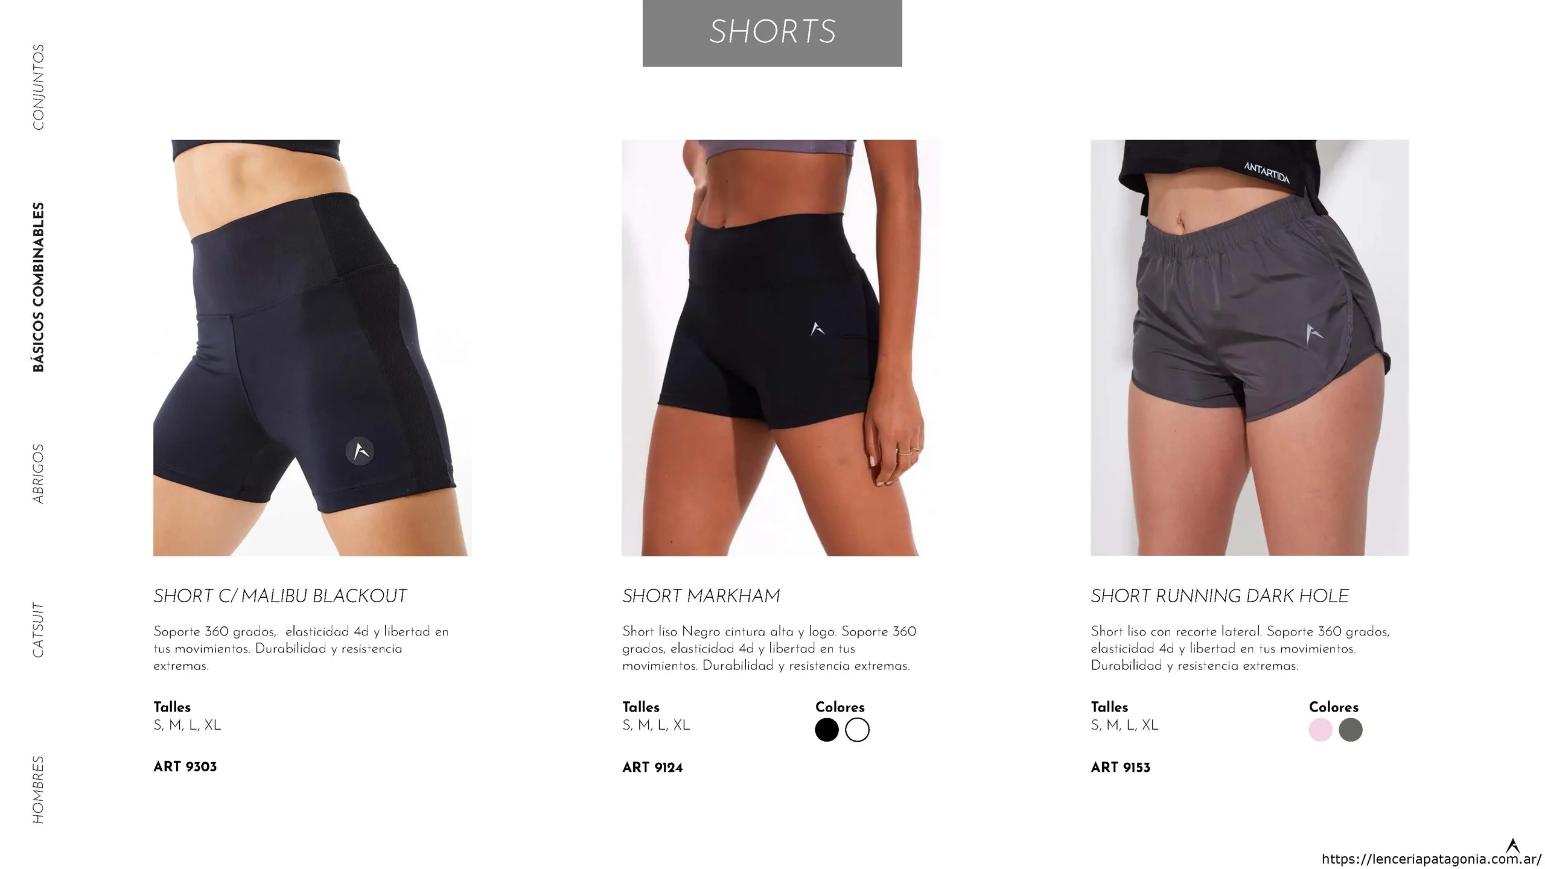This screenshot has height=869, width=1545.
Task: Choose the white color swatch for Short Markham
Action: coord(857,730)
